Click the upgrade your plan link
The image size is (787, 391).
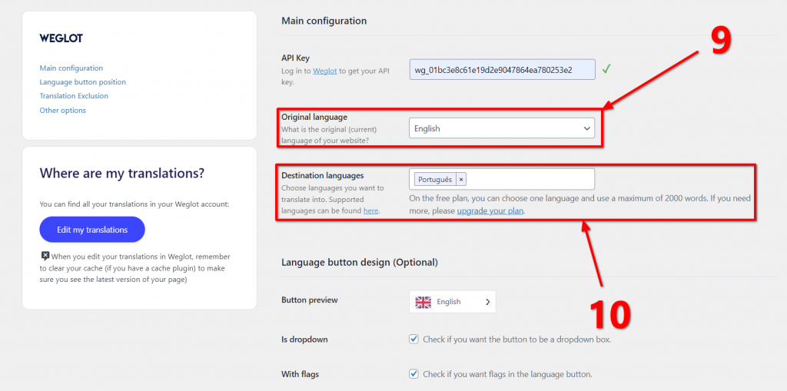(x=490, y=211)
